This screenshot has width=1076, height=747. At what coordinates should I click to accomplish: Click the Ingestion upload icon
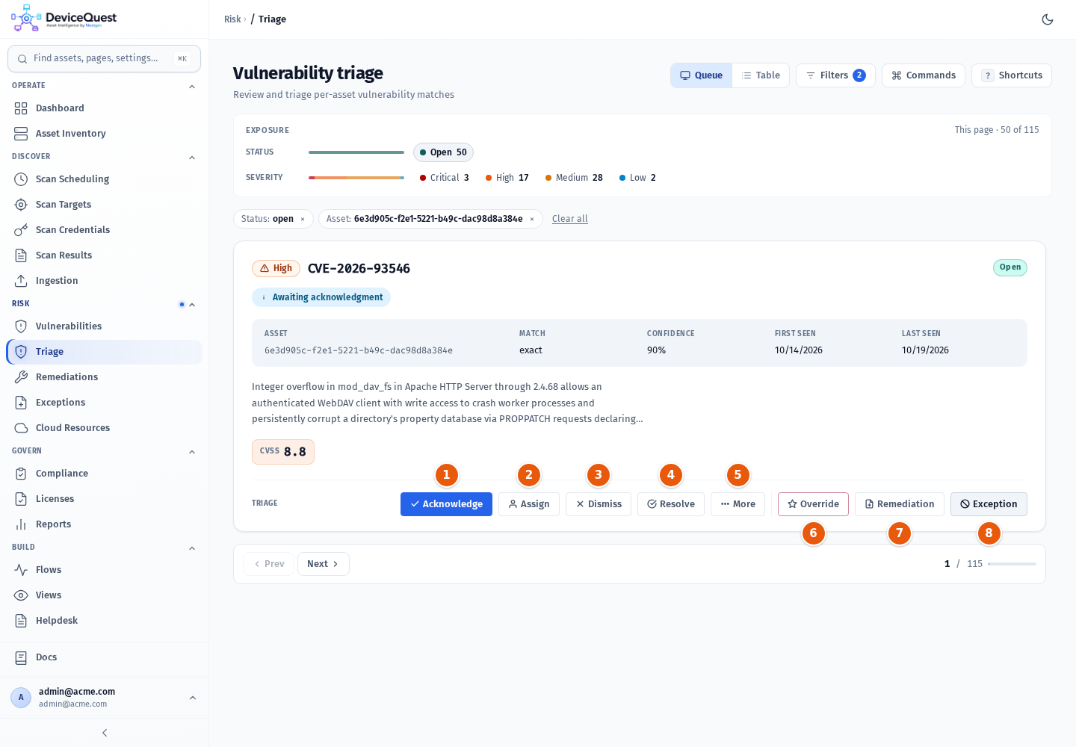[21, 281]
